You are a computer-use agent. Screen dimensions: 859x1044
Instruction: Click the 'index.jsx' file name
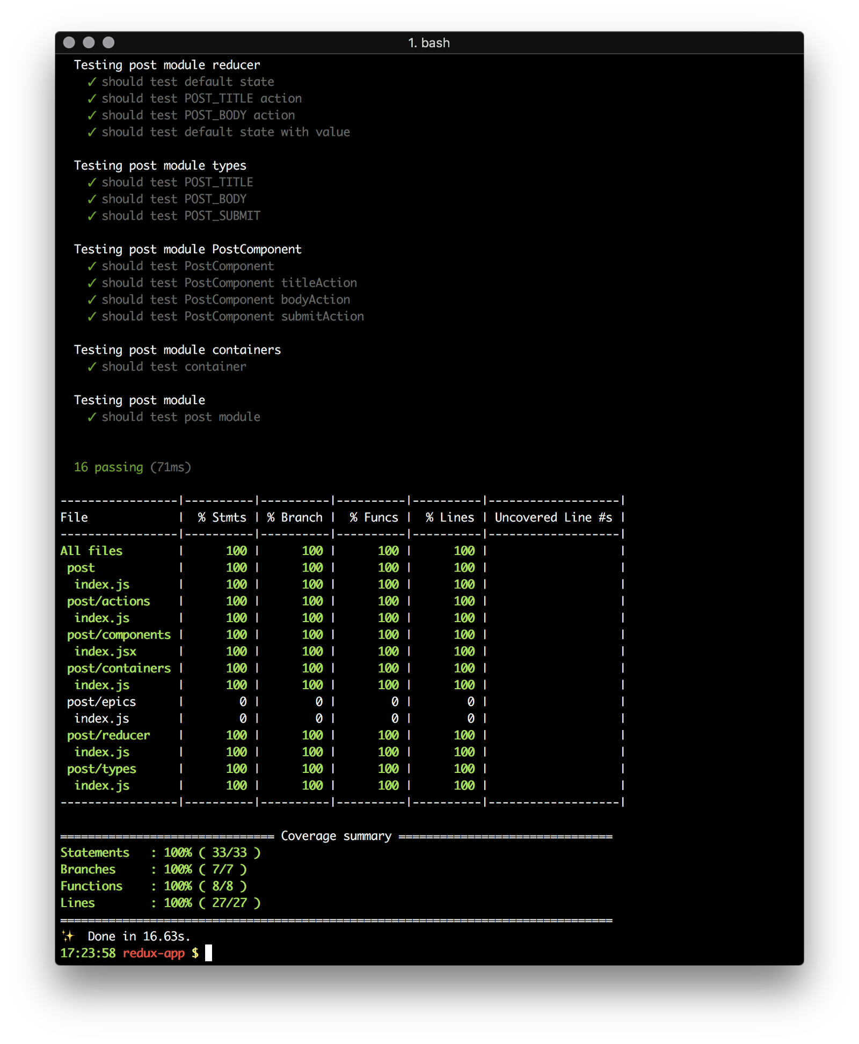coord(105,652)
